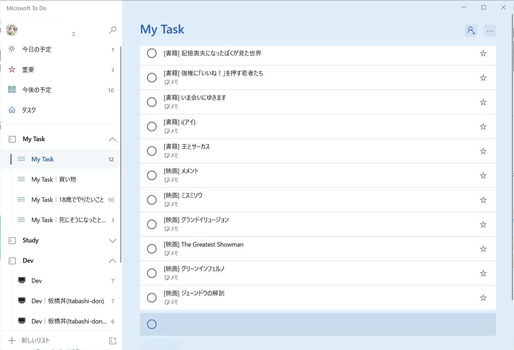The height and width of the screenshot is (350, 514).
Task: Collapse the Dev group
Action: point(112,261)
